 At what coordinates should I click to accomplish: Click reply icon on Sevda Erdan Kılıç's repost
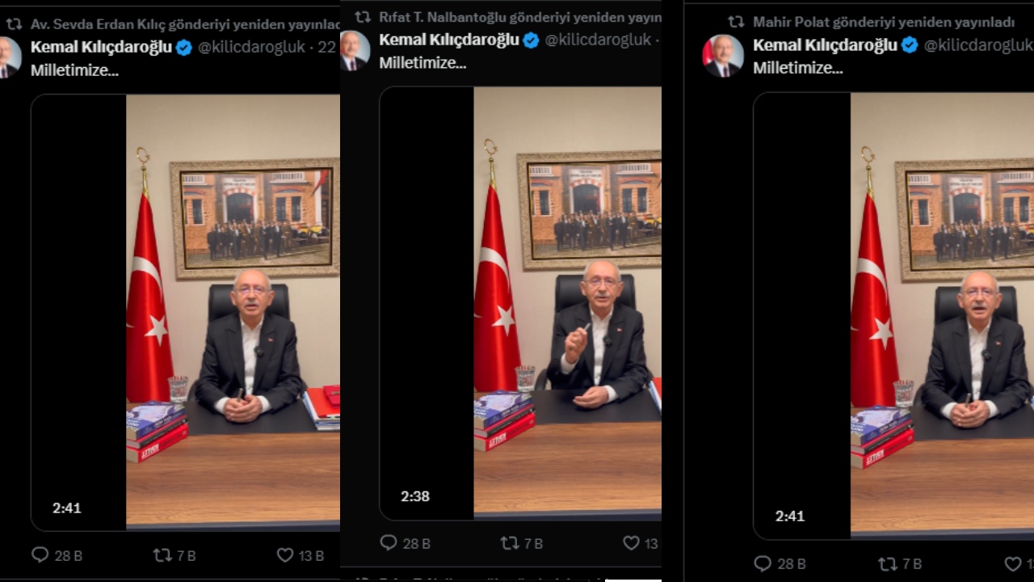tap(40, 555)
